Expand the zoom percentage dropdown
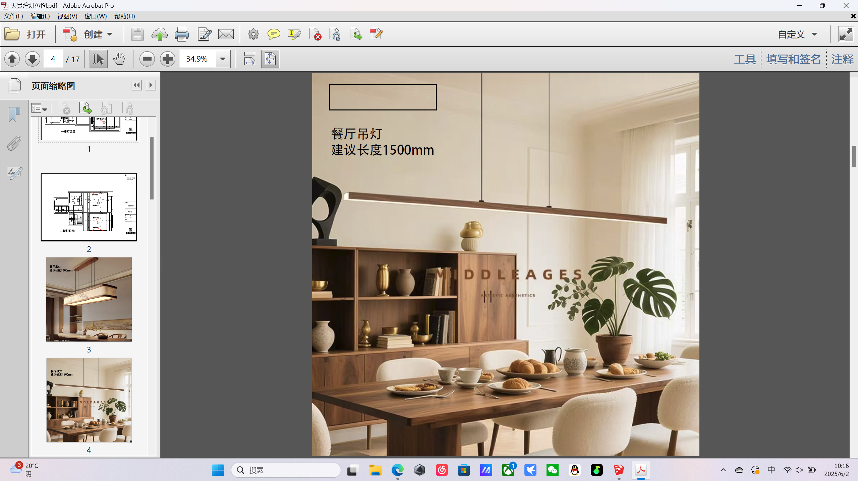 coord(222,59)
